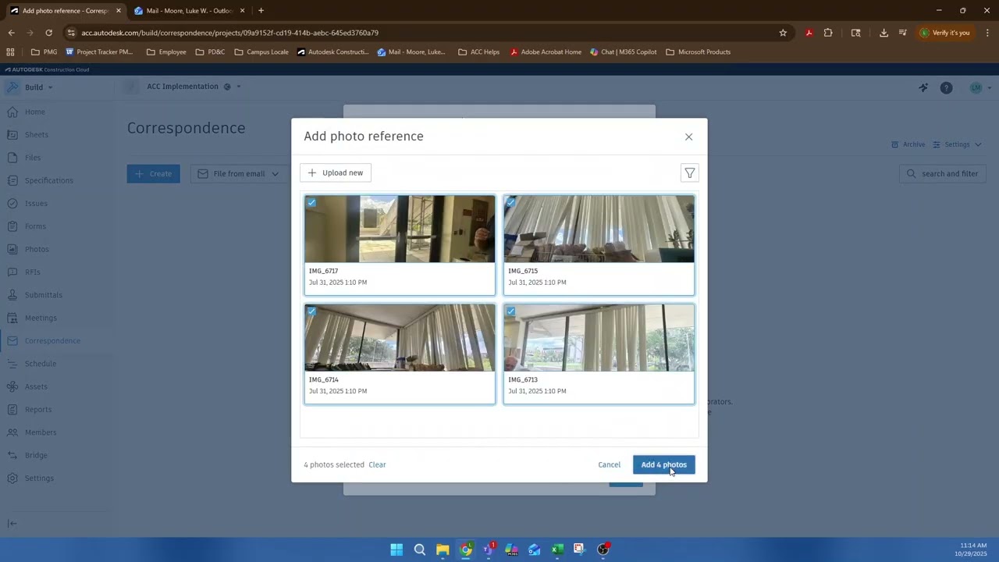Close the Add photo reference dialog
Image resolution: width=999 pixels, height=562 pixels.
click(x=688, y=137)
